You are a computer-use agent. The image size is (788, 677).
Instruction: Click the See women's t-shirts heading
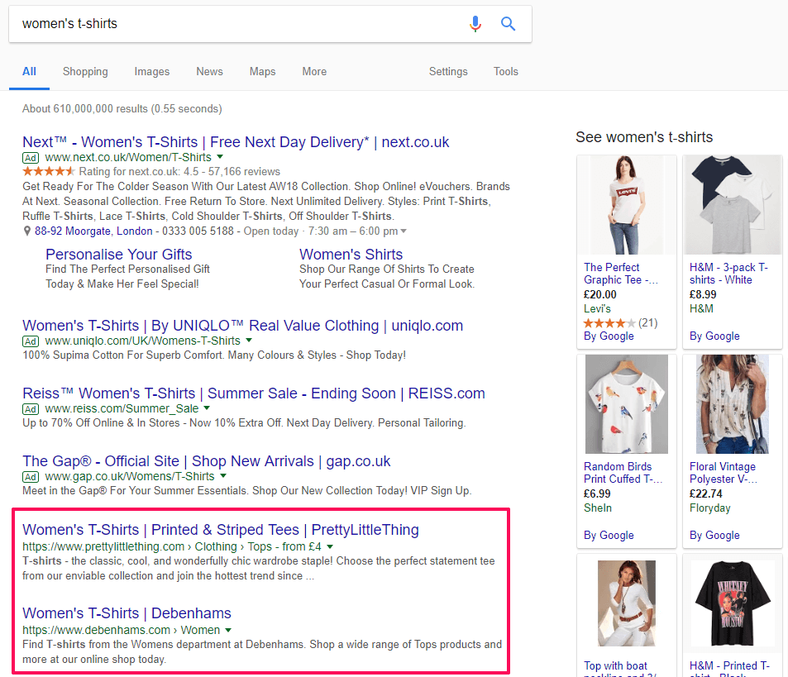coord(644,137)
